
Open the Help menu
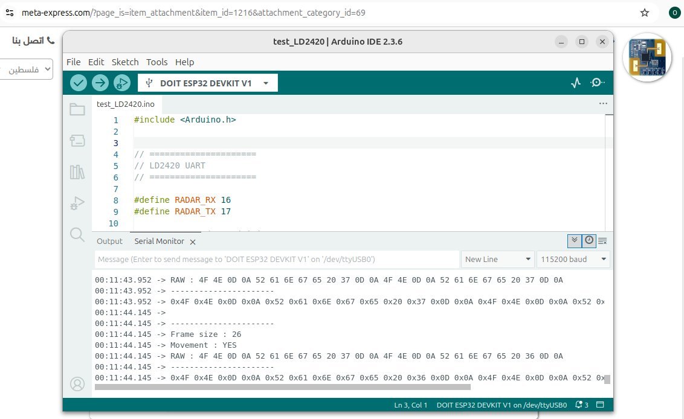click(x=184, y=62)
